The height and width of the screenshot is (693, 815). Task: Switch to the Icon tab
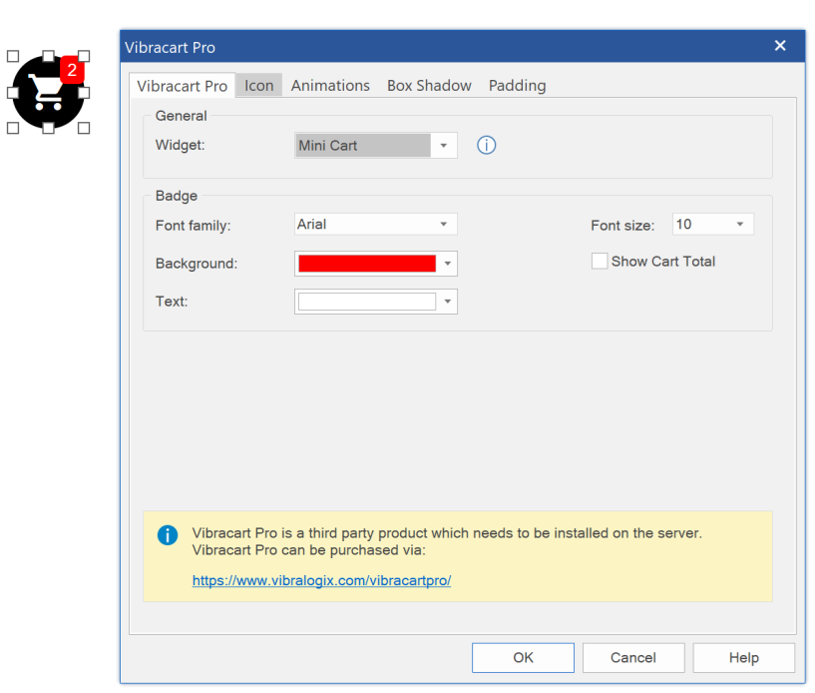258,85
